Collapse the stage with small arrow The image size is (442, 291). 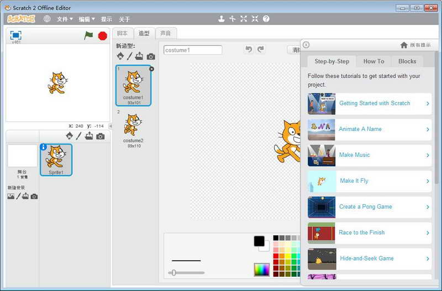pos(110,126)
